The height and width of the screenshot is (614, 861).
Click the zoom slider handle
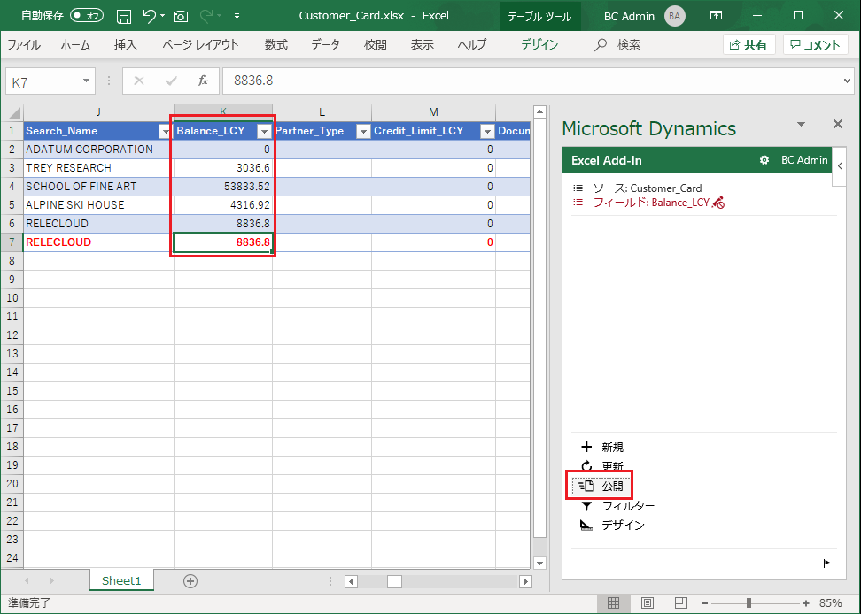point(749,603)
